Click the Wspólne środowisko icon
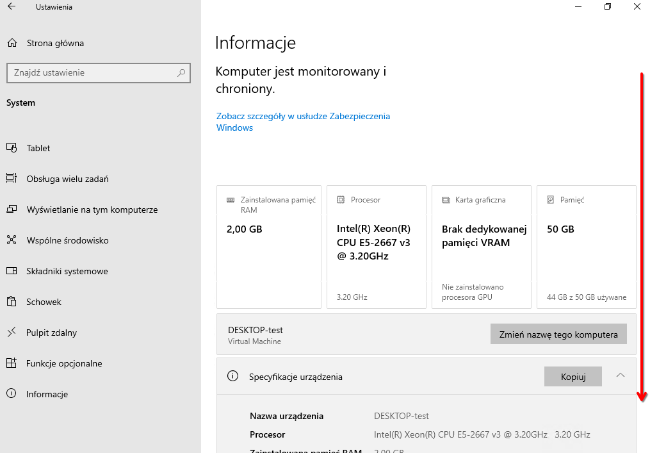The width and height of the screenshot is (650, 453). click(11, 240)
